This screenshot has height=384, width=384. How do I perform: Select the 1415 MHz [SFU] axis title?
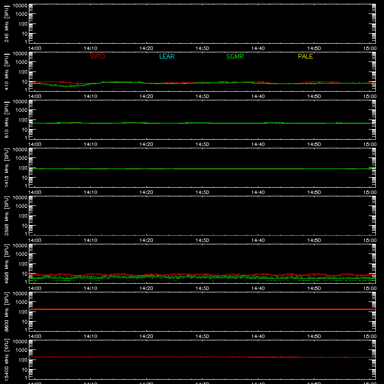tap(6, 168)
